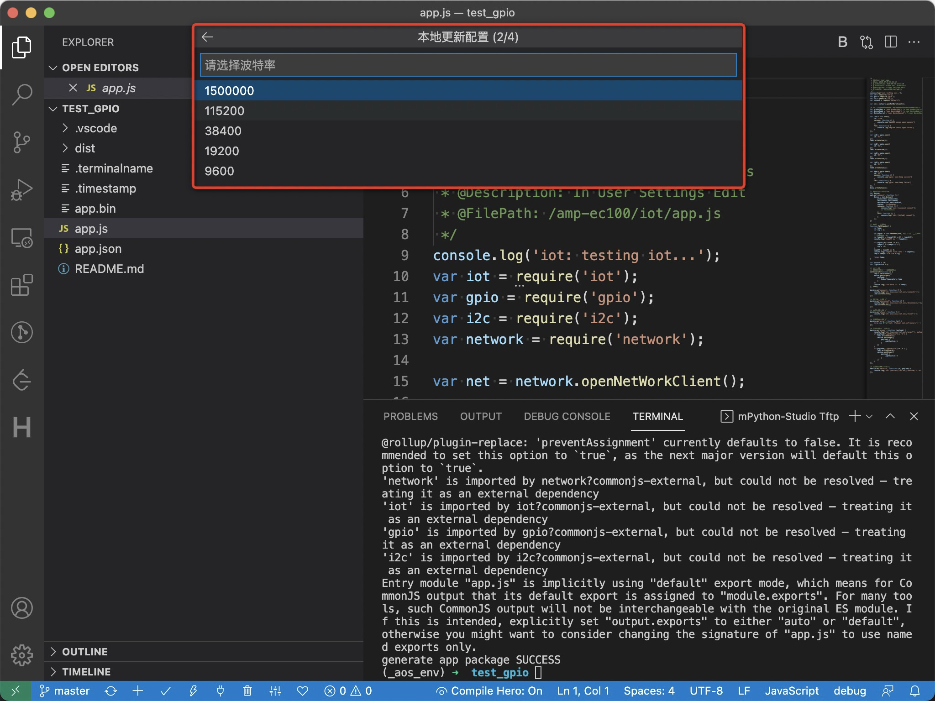Close app.js in Open Editors
The width and height of the screenshot is (935, 701).
tap(73, 88)
